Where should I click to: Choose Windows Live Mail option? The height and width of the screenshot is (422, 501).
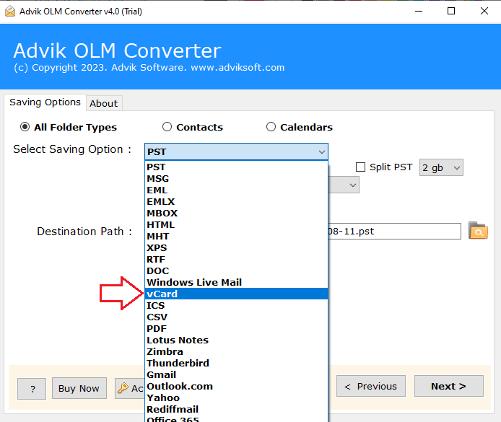[x=237, y=282]
